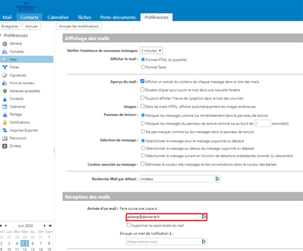Click the Enregistrer button
Image resolution: width=303 pixels, height=251 pixels.
10,26
